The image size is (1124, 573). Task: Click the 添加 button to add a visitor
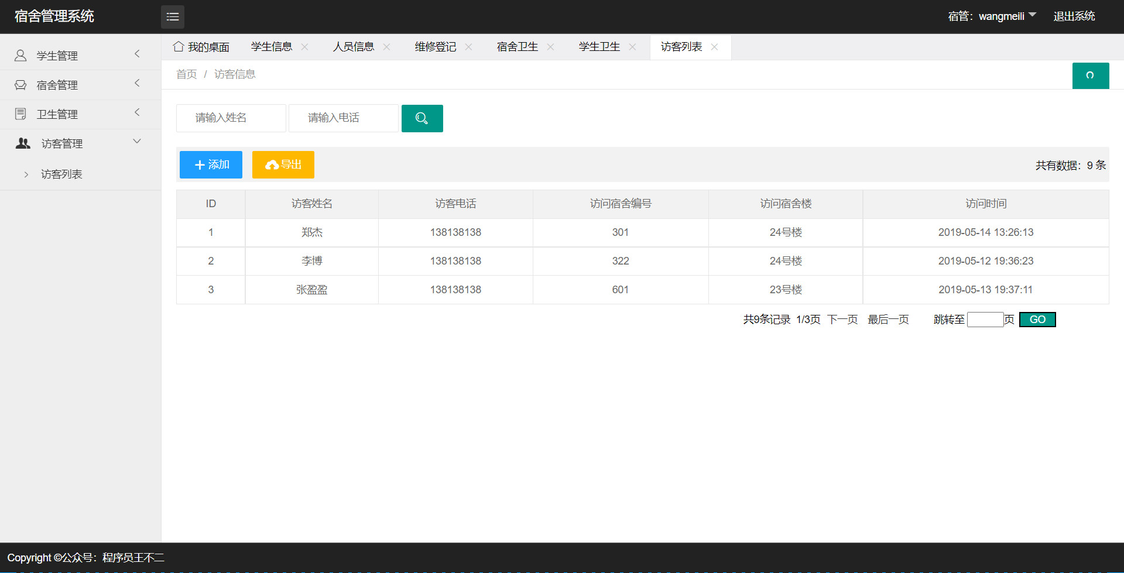[x=210, y=164]
